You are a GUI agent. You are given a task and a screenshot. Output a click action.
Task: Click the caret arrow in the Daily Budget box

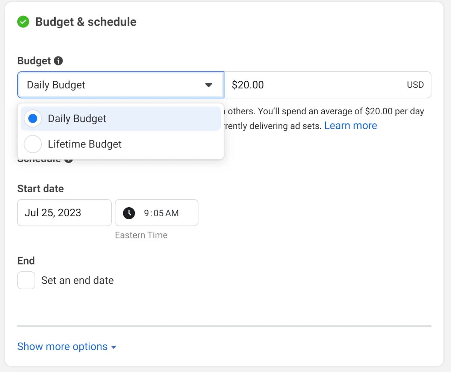tap(209, 85)
